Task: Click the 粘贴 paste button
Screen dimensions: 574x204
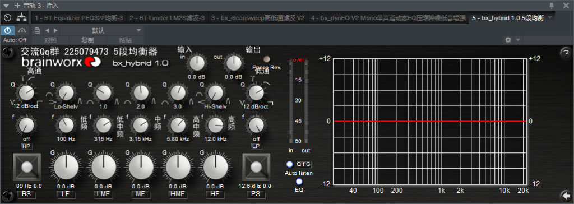Action: click(x=125, y=40)
